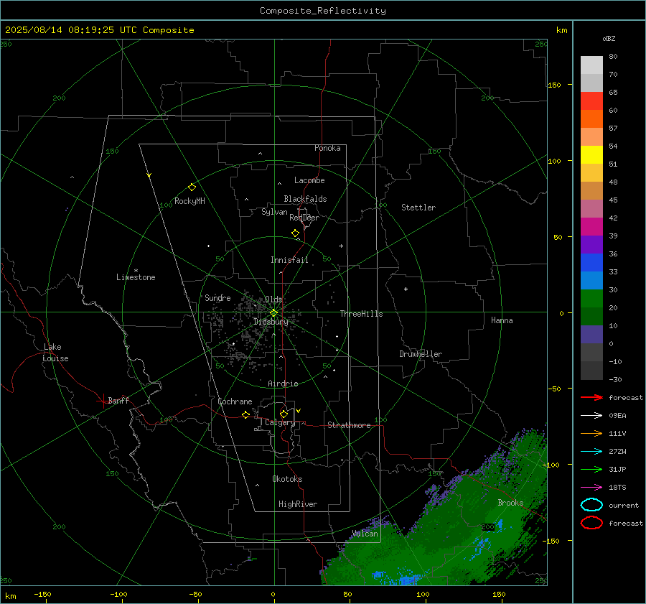Click the Airdrie label
Screen dimensions: 646x604
[x=283, y=384]
